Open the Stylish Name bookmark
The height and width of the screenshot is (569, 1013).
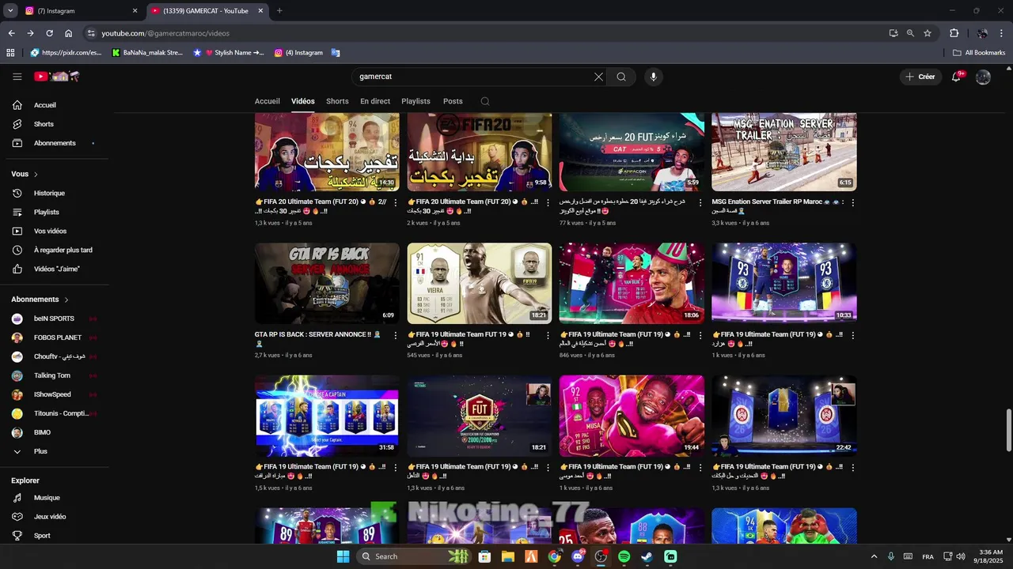coord(229,53)
